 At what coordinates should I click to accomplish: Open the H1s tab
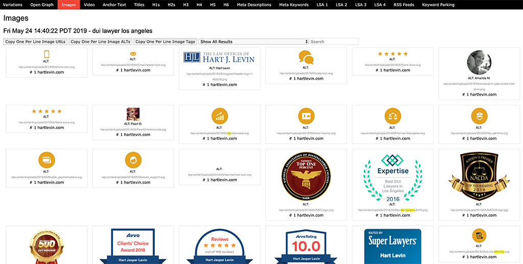(156, 5)
